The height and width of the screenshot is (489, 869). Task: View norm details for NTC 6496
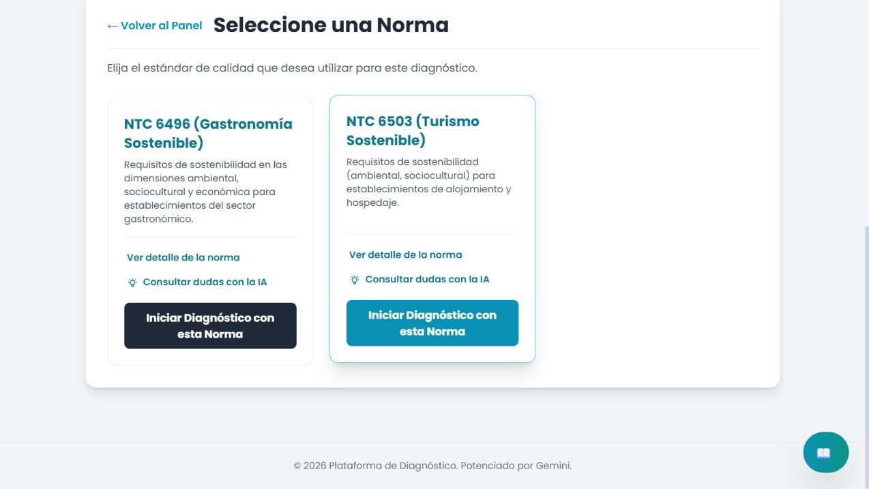click(x=183, y=258)
